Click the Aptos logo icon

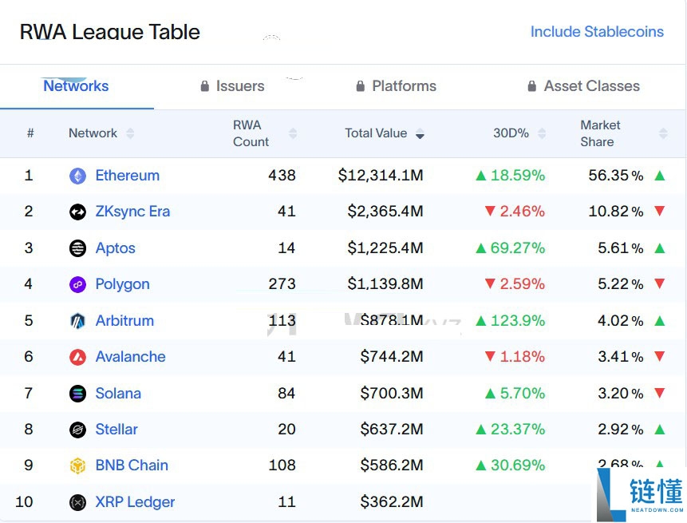[x=77, y=248]
